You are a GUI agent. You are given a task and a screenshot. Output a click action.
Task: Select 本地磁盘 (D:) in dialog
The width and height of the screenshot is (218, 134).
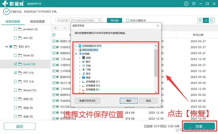point(93,85)
